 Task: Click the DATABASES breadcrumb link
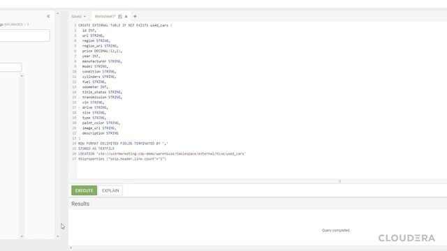[13, 24]
